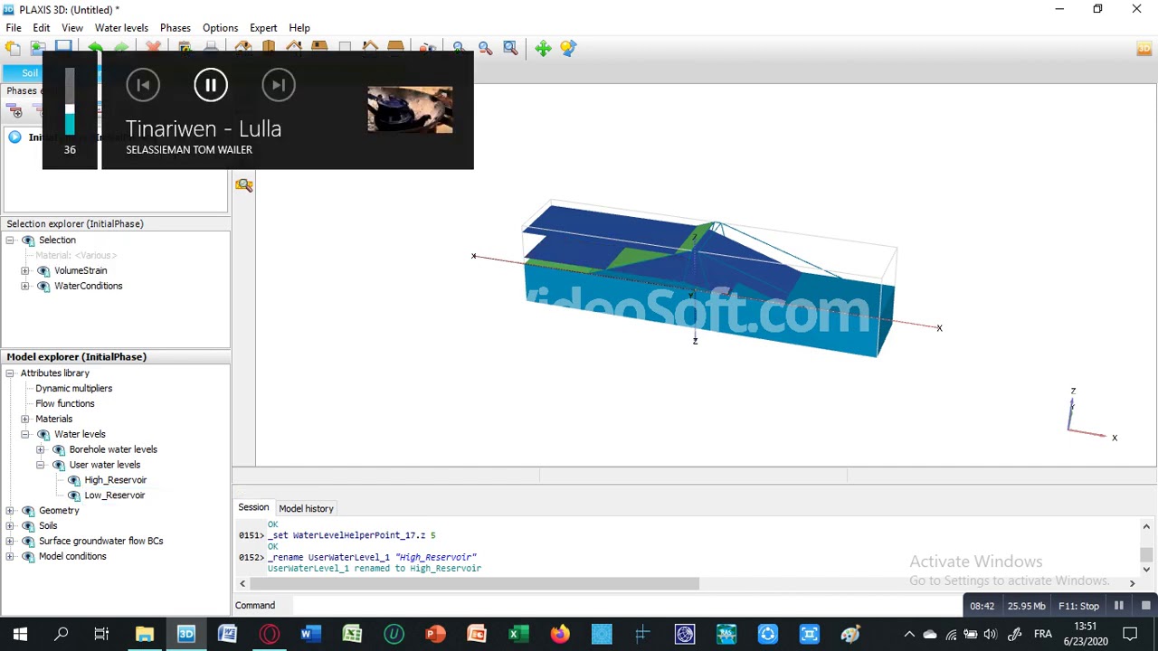Select the rotate view tool icon
The width and height of the screenshot is (1158, 651).
pos(568,49)
